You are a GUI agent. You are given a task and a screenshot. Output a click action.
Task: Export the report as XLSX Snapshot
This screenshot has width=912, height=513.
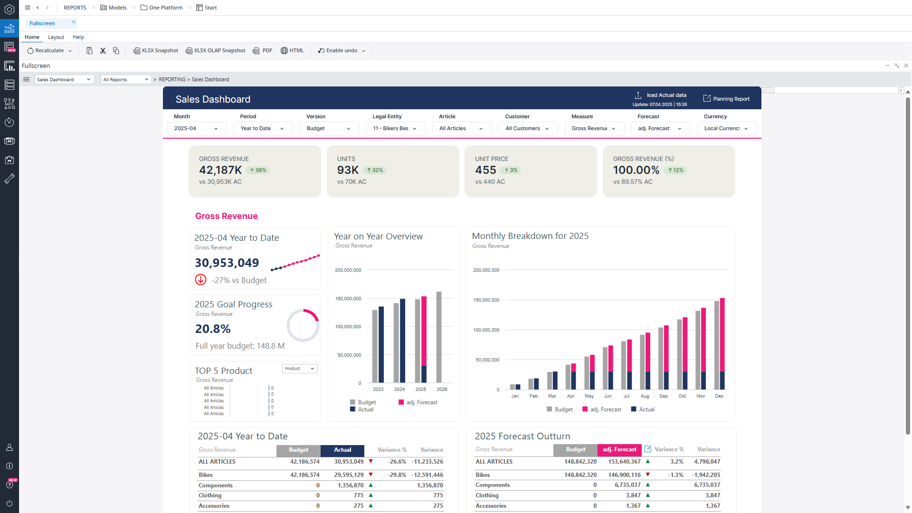[x=156, y=51]
